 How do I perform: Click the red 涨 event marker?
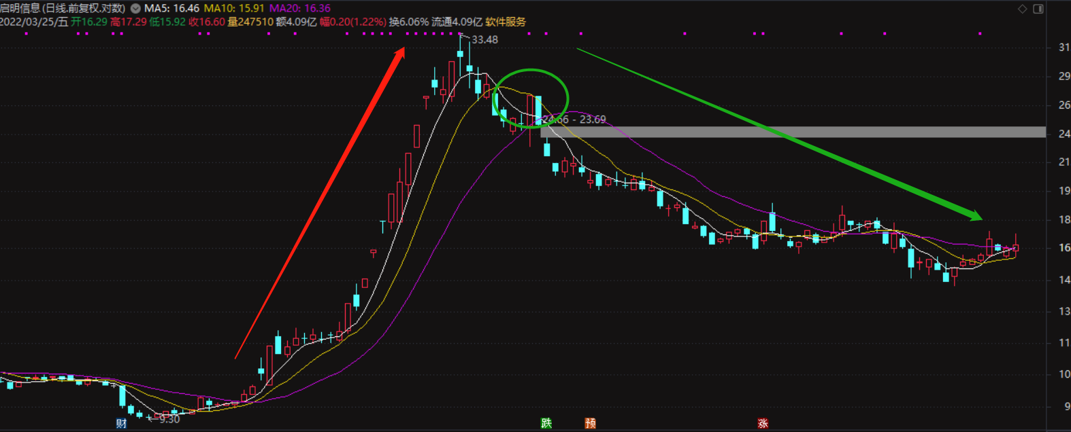[763, 423]
